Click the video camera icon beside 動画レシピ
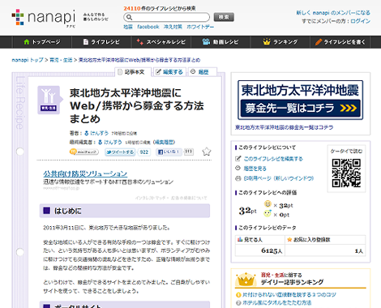 pyautogui.click(x=206, y=41)
